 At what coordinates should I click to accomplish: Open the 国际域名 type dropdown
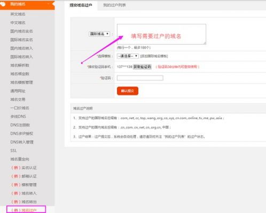click(99, 34)
